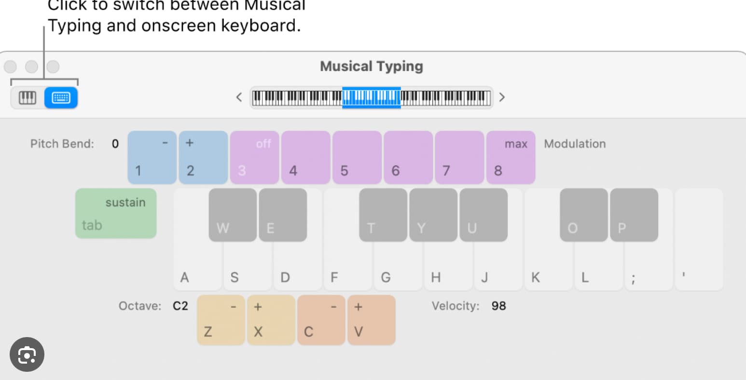The height and width of the screenshot is (380, 746).
Task: Click the highlighted range on mini keyboard
Action: click(x=372, y=98)
